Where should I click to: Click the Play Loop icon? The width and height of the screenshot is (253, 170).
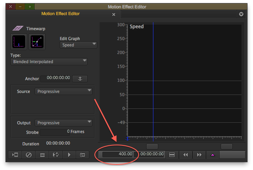[56, 155]
